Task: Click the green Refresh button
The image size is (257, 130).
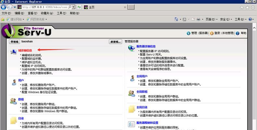Action: coord(79,7)
